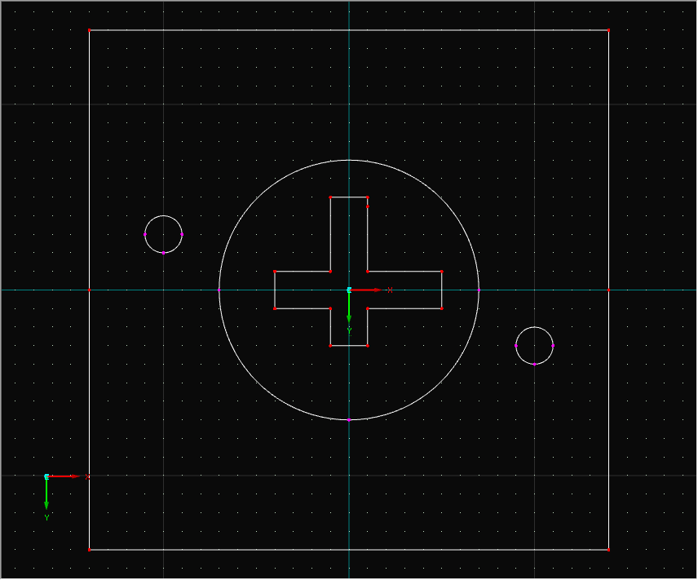Click the small circle on the left side
The width and height of the screenshot is (698, 580).
tap(163, 216)
